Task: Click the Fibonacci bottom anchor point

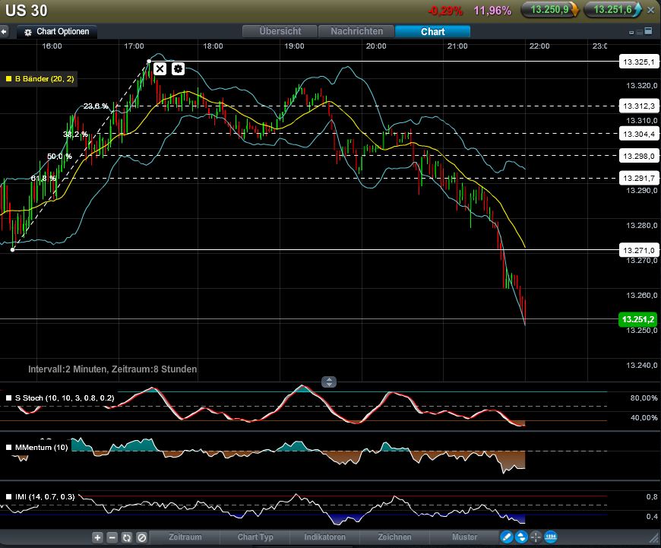Action: [x=13, y=250]
